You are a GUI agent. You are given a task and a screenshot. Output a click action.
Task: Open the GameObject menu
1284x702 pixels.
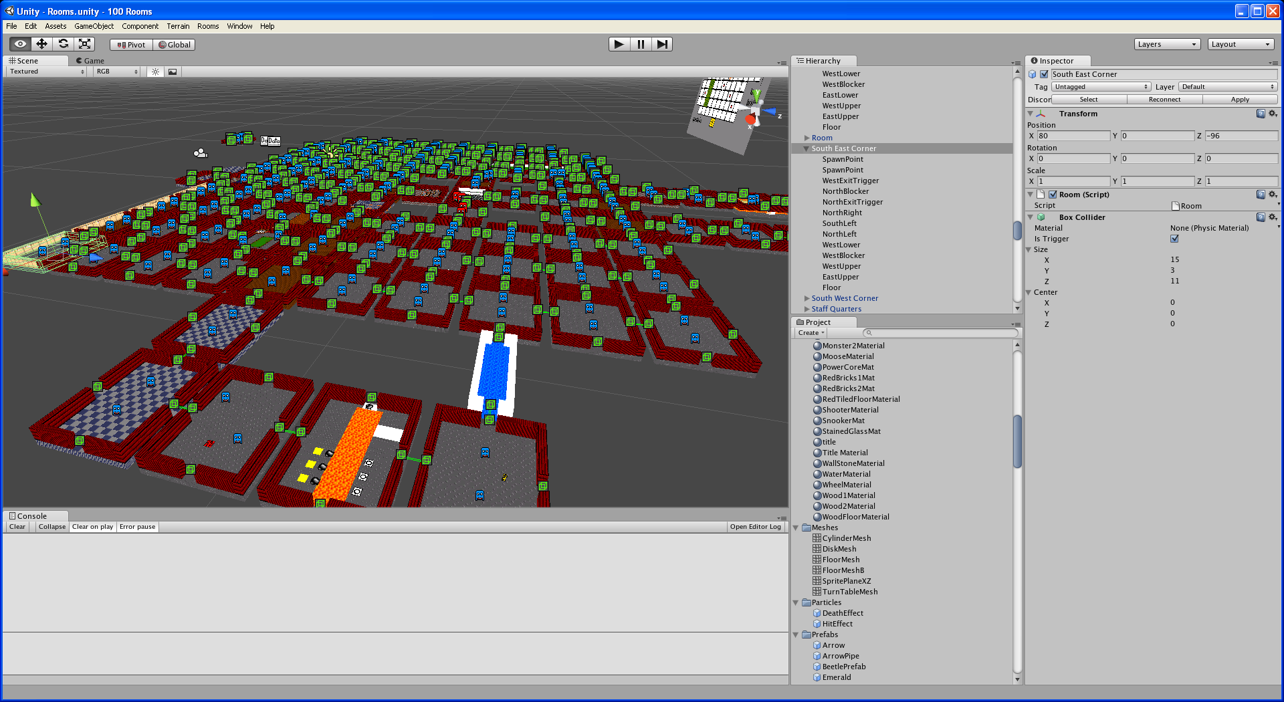pos(94,26)
